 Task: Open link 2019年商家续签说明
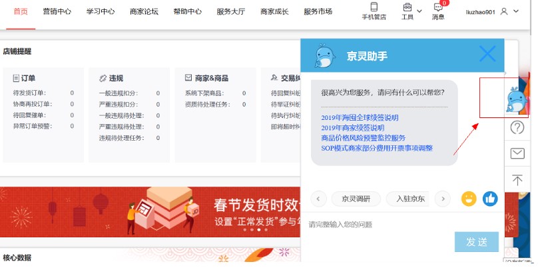(352, 128)
